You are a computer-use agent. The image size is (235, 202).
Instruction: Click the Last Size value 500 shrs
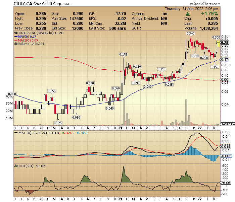tap(117, 28)
